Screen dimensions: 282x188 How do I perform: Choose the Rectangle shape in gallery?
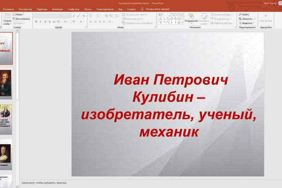172,15
